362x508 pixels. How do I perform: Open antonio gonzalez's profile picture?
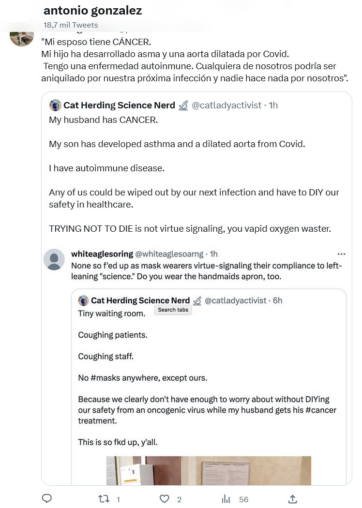(22, 37)
